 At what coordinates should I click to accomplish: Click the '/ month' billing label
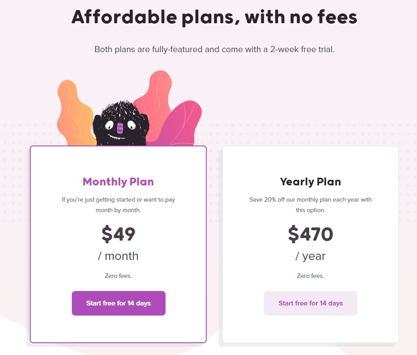pos(118,256)
